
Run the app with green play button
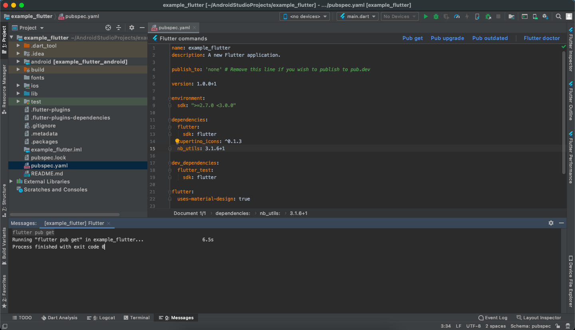[426, 16]
